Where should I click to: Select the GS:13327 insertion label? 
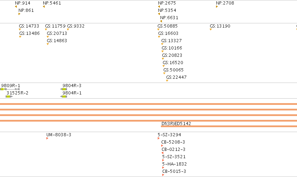171,41
